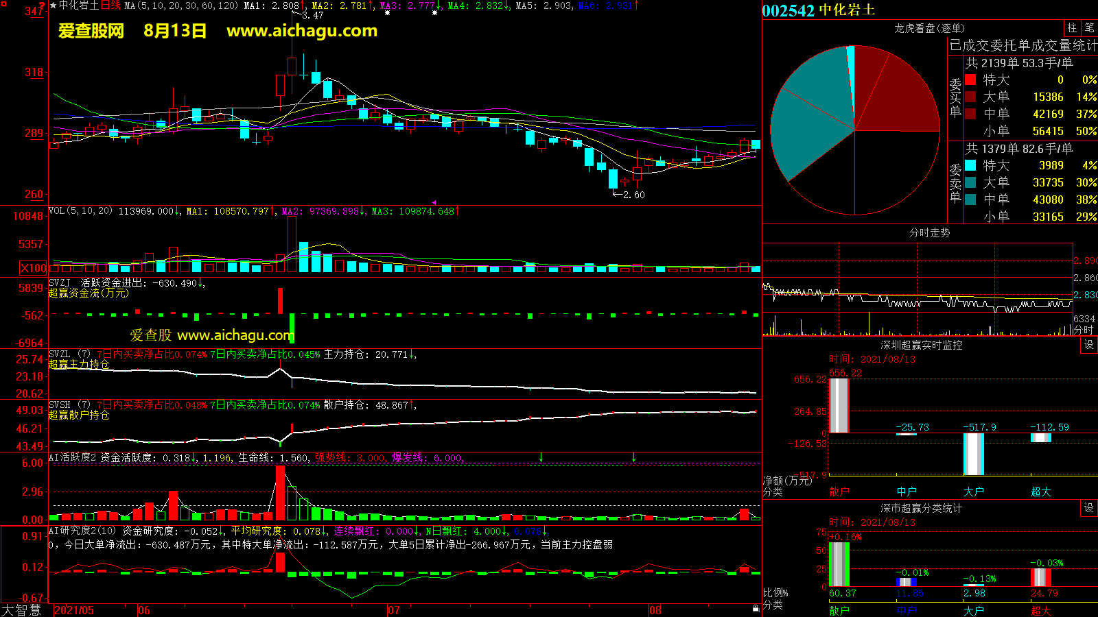Viewport: 1098px width, 617px height.
Task: Click the X100 volume multiplier box
Action: tap(34, 268)
